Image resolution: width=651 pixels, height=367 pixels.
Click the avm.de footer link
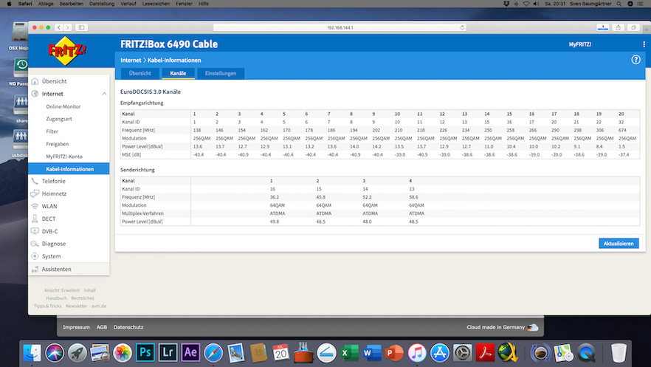point(99,306)
